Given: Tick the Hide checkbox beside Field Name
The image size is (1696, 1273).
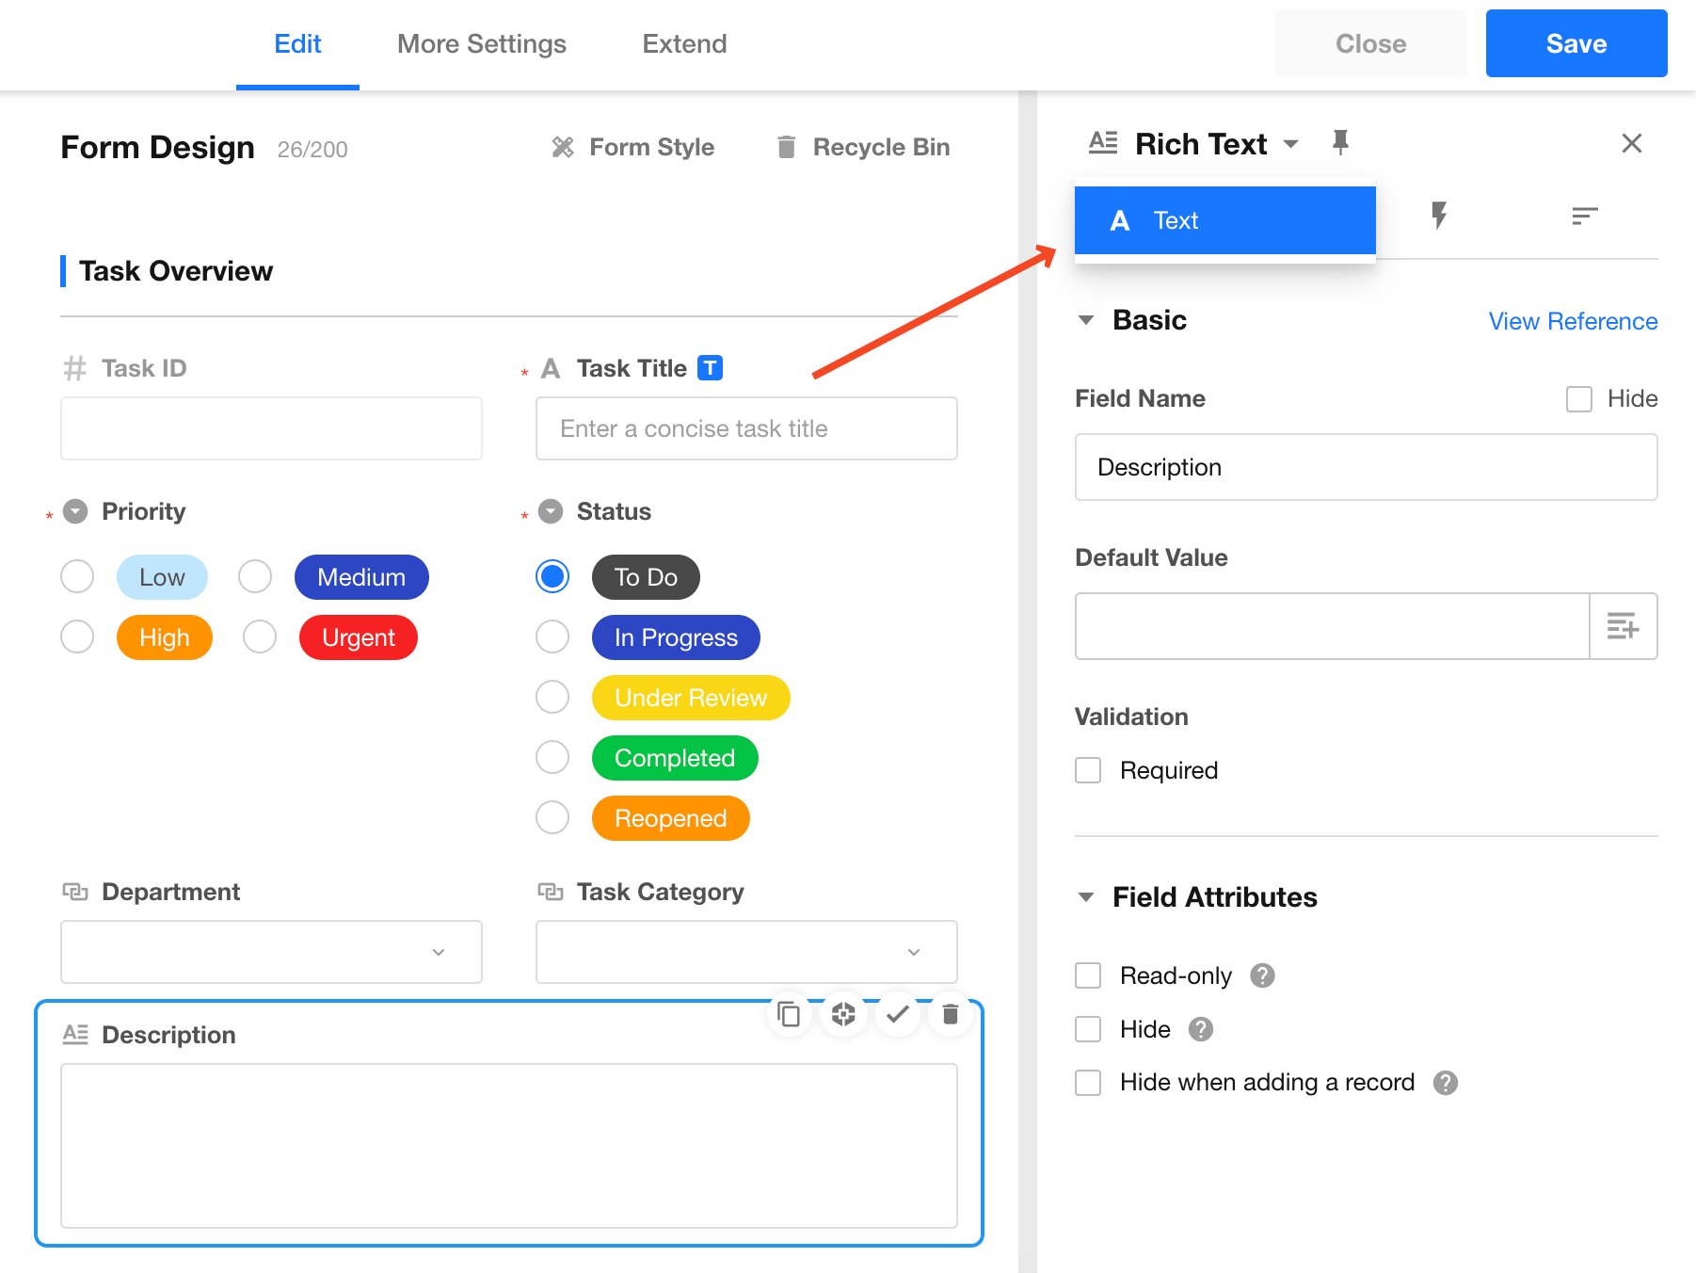Looking at the screenshot, I should click(x=1579, y=399).
